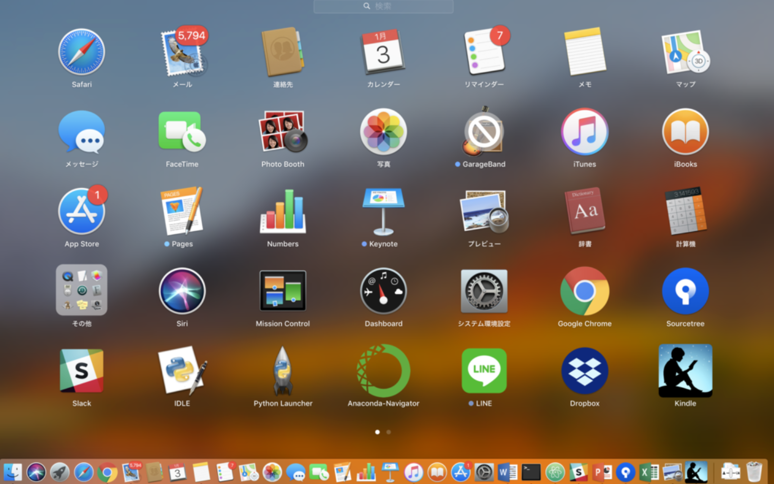The height and width of the screenshot is (484, 774).
Task: Open iBooks from the Launchpad grid
Action: click(685, 132)
